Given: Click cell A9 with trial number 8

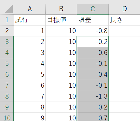Looking at the screenshot, I should point(30,107).
